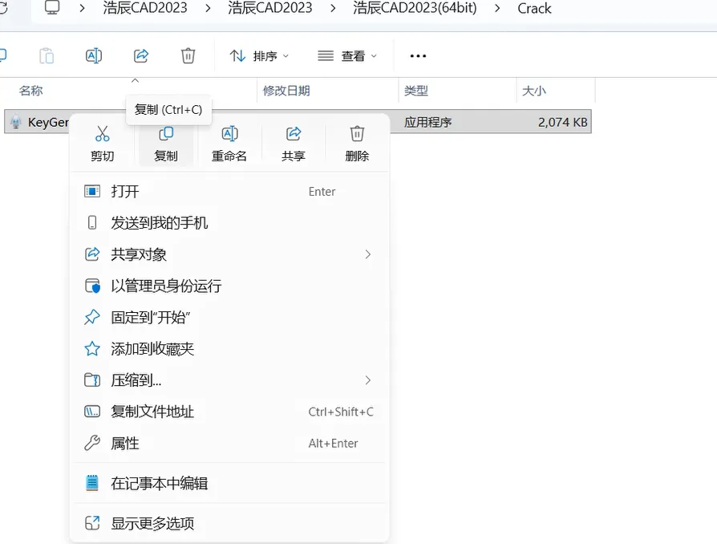Go to first 浩辰CAD2023 breadcrumb folder

pos(145,8)
